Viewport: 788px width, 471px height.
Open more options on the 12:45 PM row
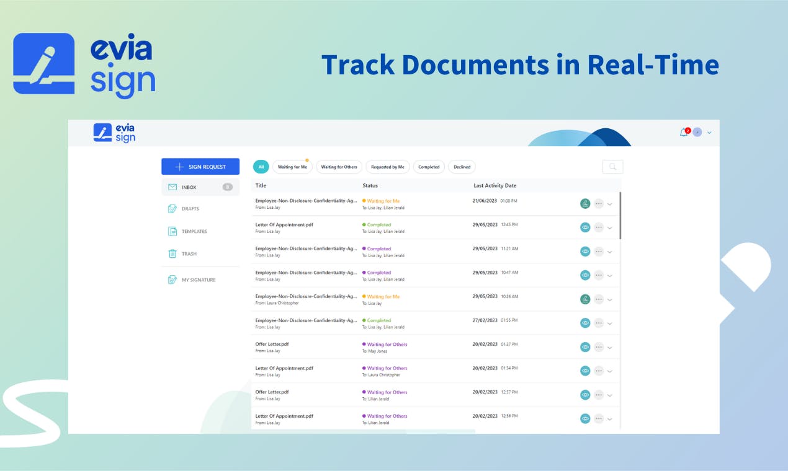(599, 227)
